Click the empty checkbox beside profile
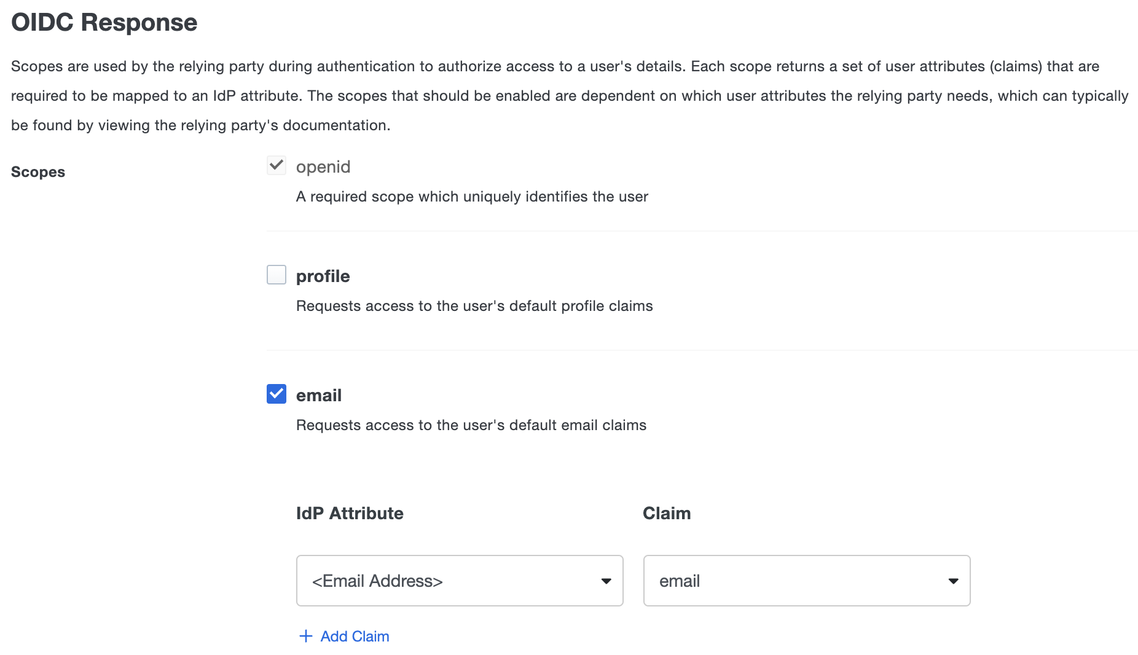 276,275
